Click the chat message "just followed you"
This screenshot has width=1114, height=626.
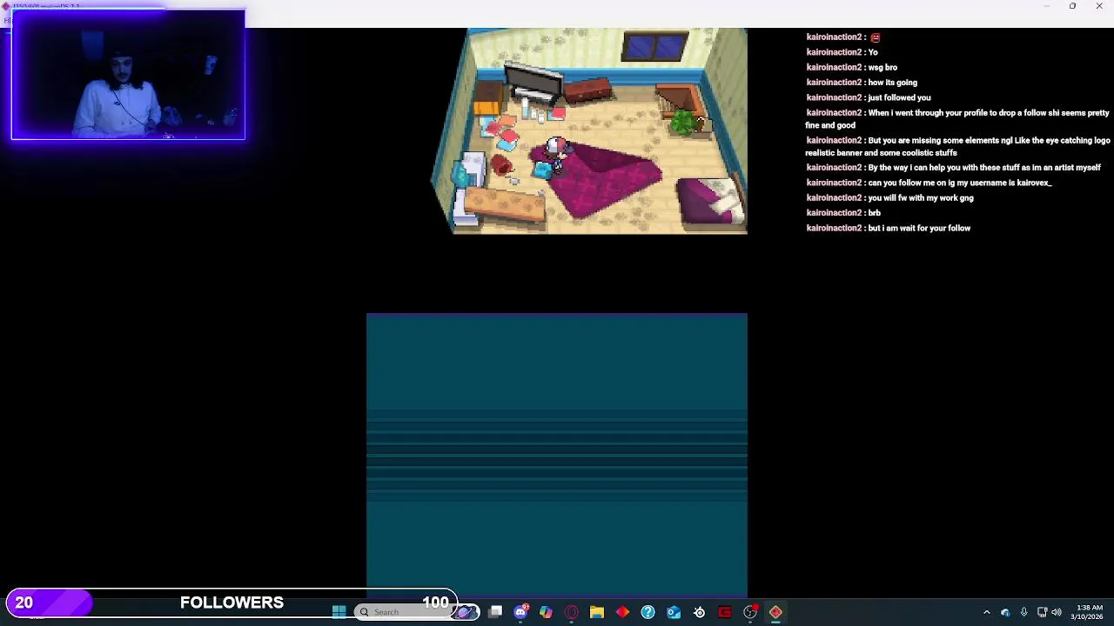(899, 97)
